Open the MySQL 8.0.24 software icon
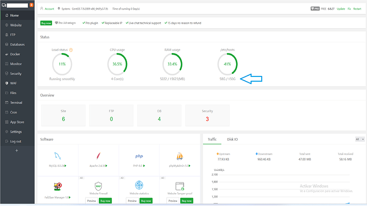 pos(57,156)
